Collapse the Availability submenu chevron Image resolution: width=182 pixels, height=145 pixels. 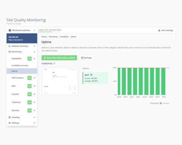[x=35, y=59]
